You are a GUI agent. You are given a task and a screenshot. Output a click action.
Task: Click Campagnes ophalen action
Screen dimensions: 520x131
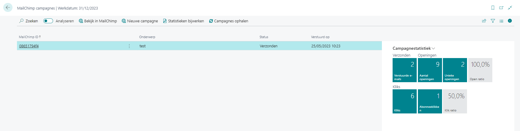[x=229, y=21]
